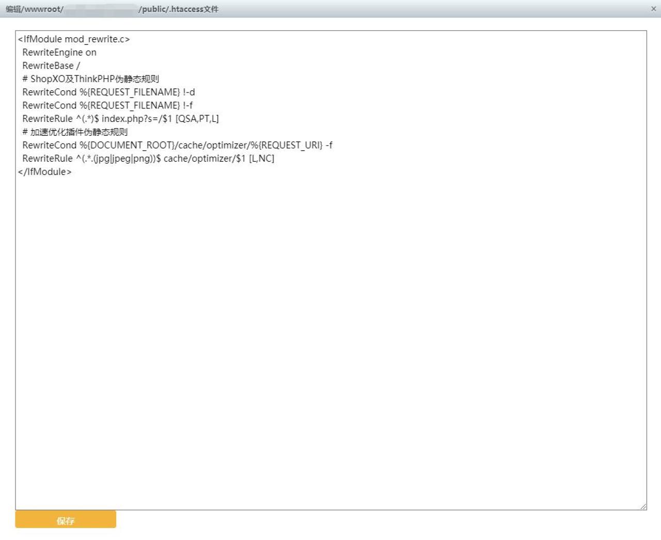
Task: Click the orange 保存 save button
Action: (x=66, y=520)
